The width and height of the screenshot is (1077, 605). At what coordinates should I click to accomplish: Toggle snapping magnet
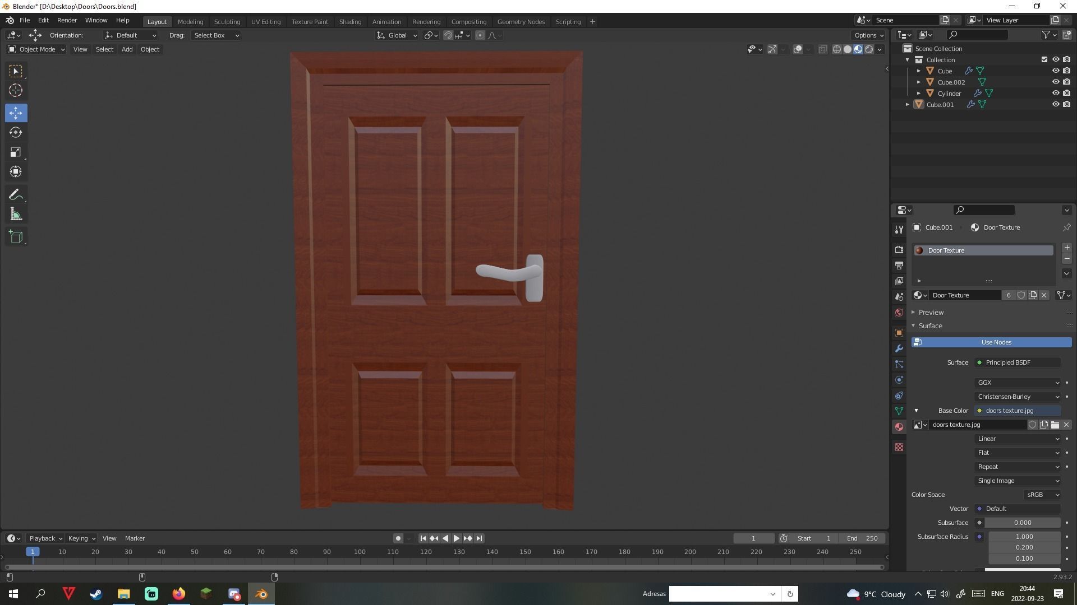click(448, 35)
